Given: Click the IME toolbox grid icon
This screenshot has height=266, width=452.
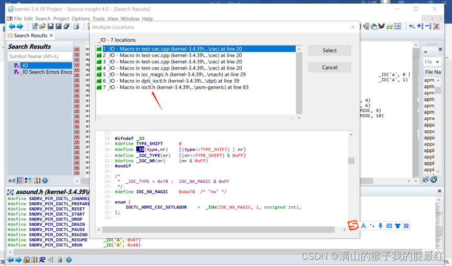Looking at the screenshot, I should [406, 226].
